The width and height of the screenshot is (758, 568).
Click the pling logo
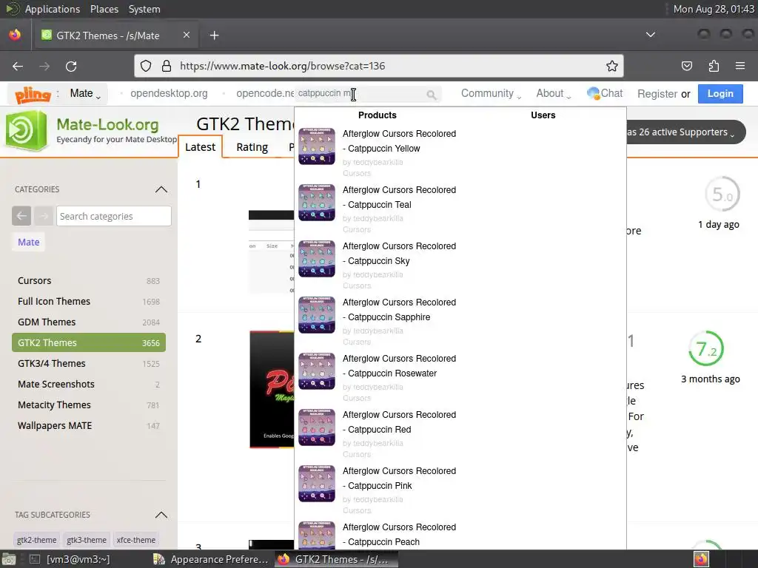[33, 95]
